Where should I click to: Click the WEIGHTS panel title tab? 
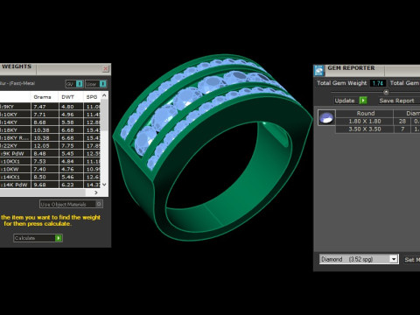tap(17, 66)
